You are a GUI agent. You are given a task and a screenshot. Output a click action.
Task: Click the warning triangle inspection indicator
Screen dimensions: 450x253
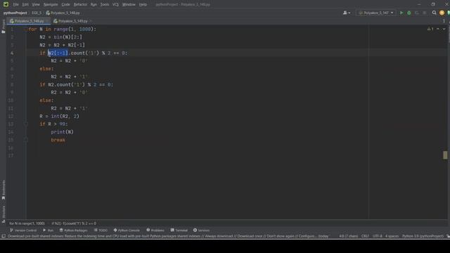(430, 29)
